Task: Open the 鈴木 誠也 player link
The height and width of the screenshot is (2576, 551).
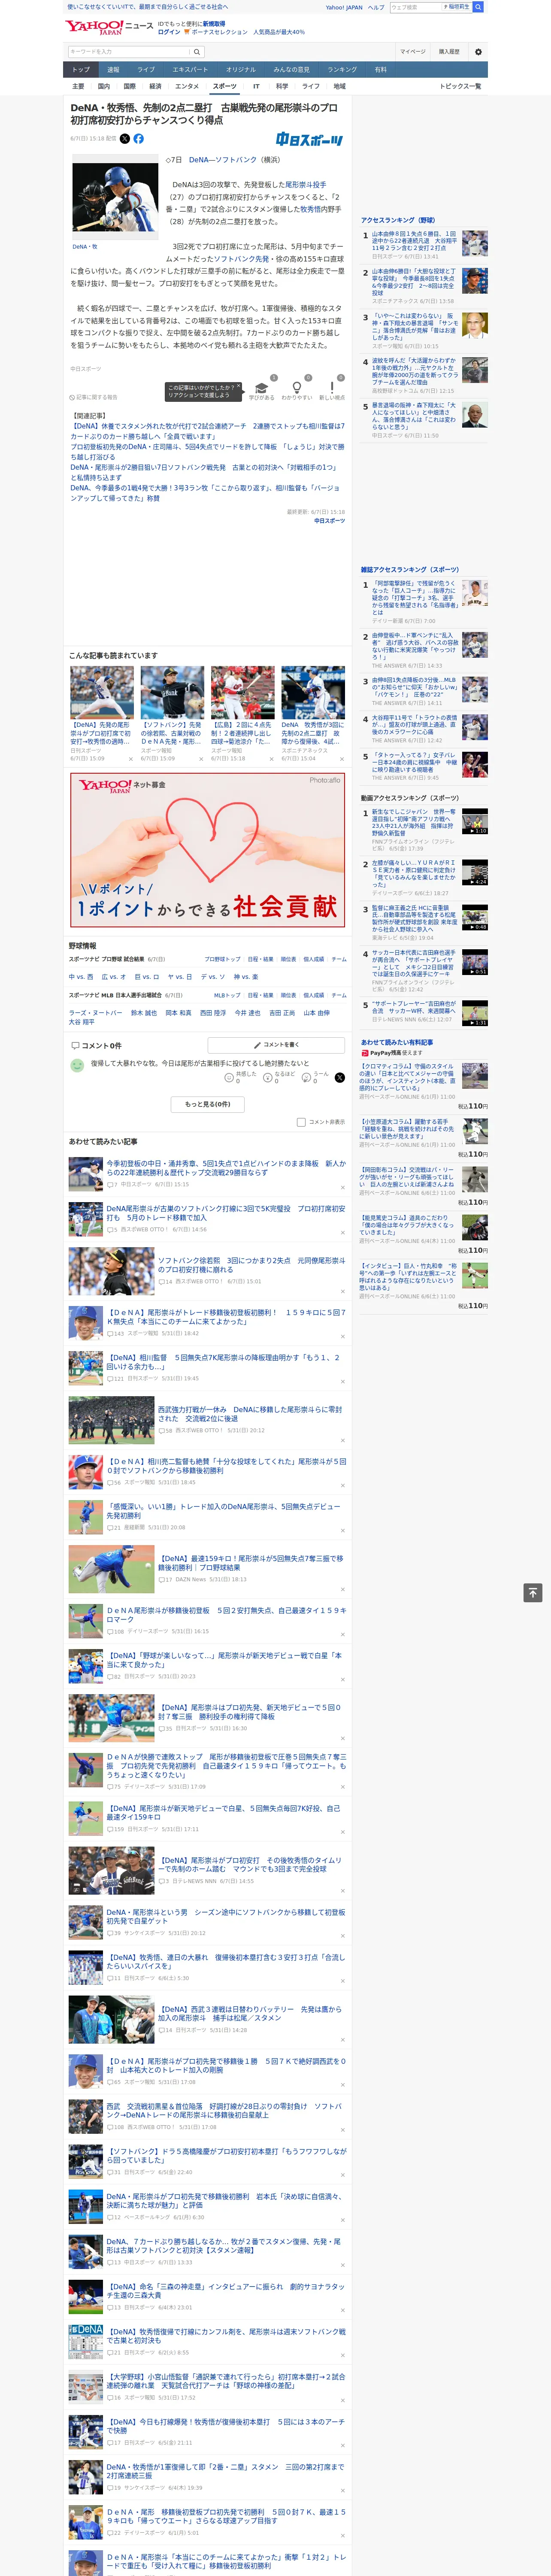Action: tap(144, 1013)
